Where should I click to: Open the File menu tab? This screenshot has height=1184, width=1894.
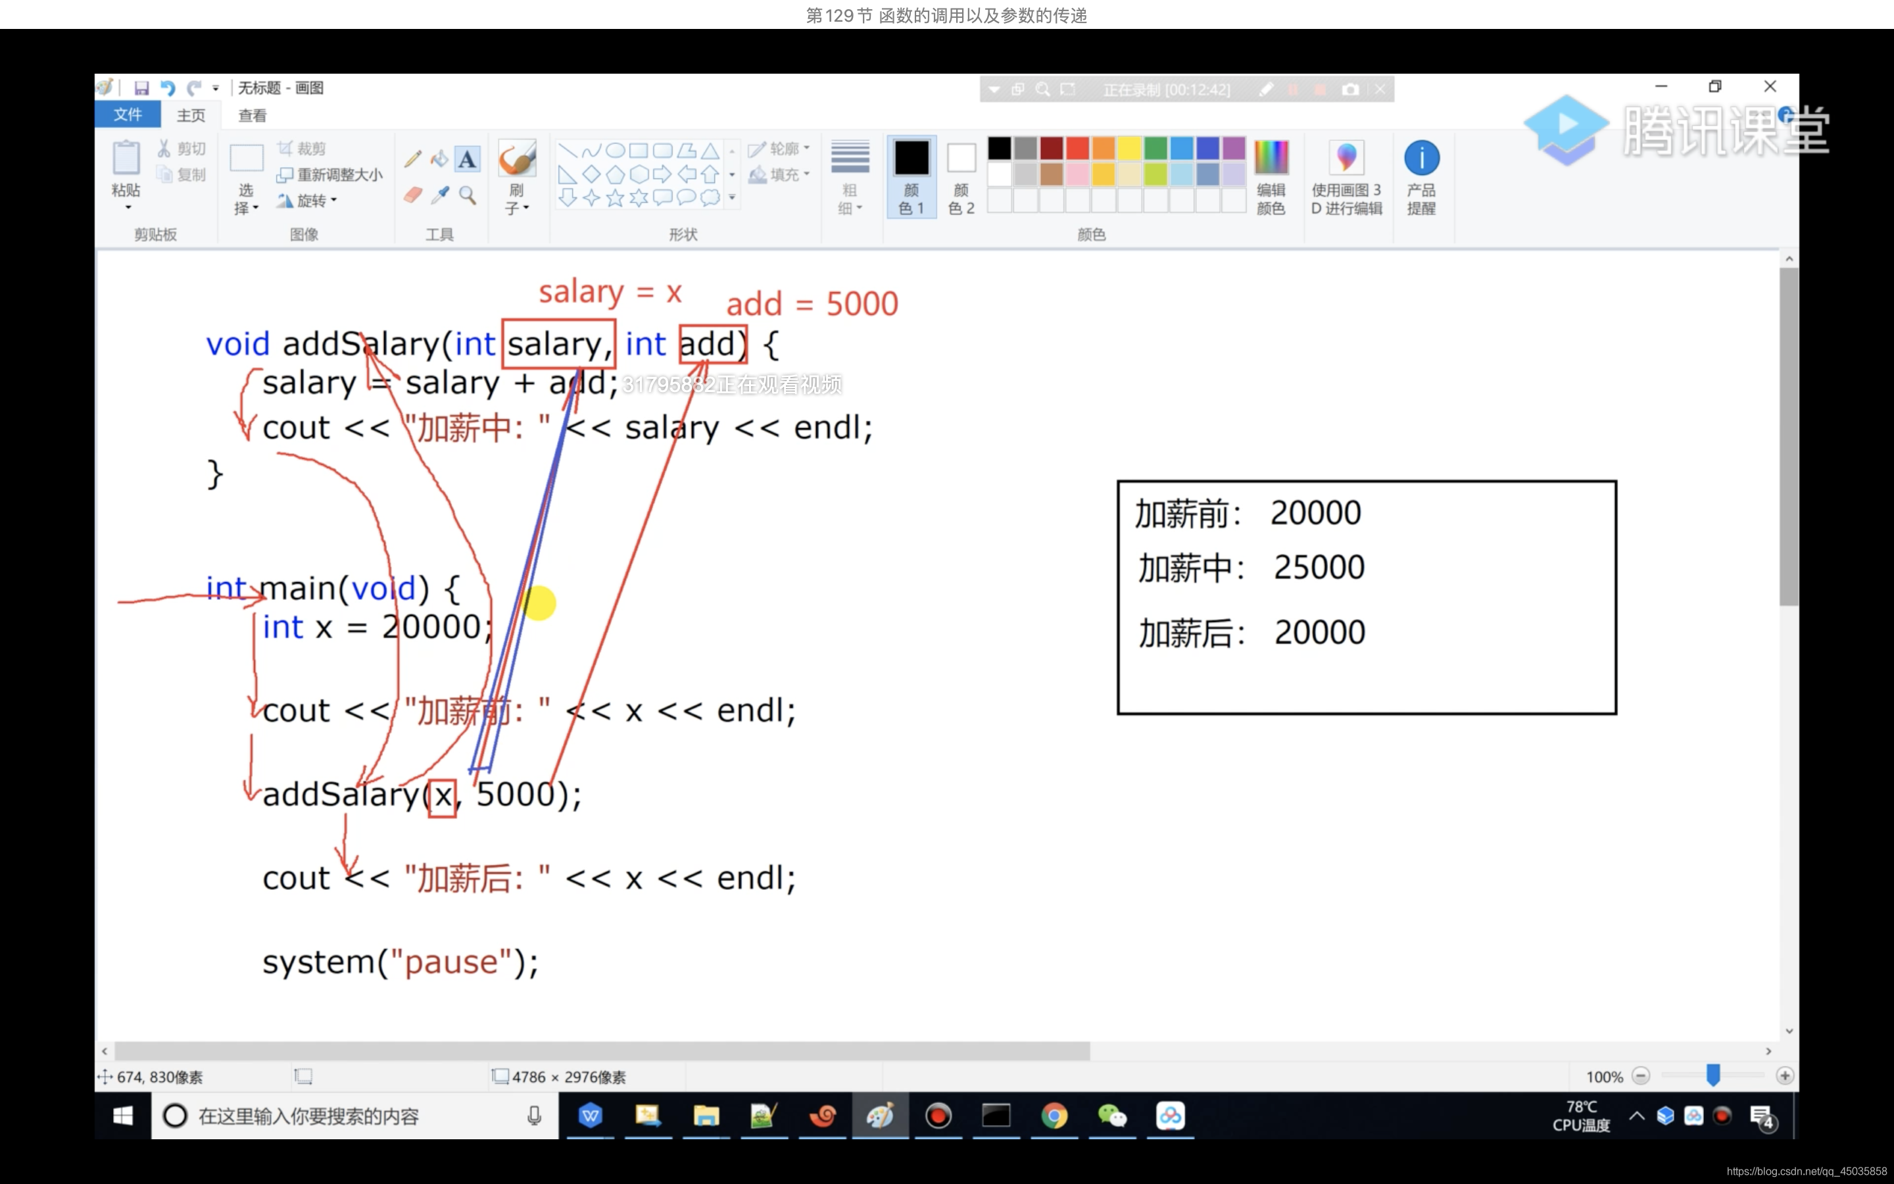(x=128, y=115)
